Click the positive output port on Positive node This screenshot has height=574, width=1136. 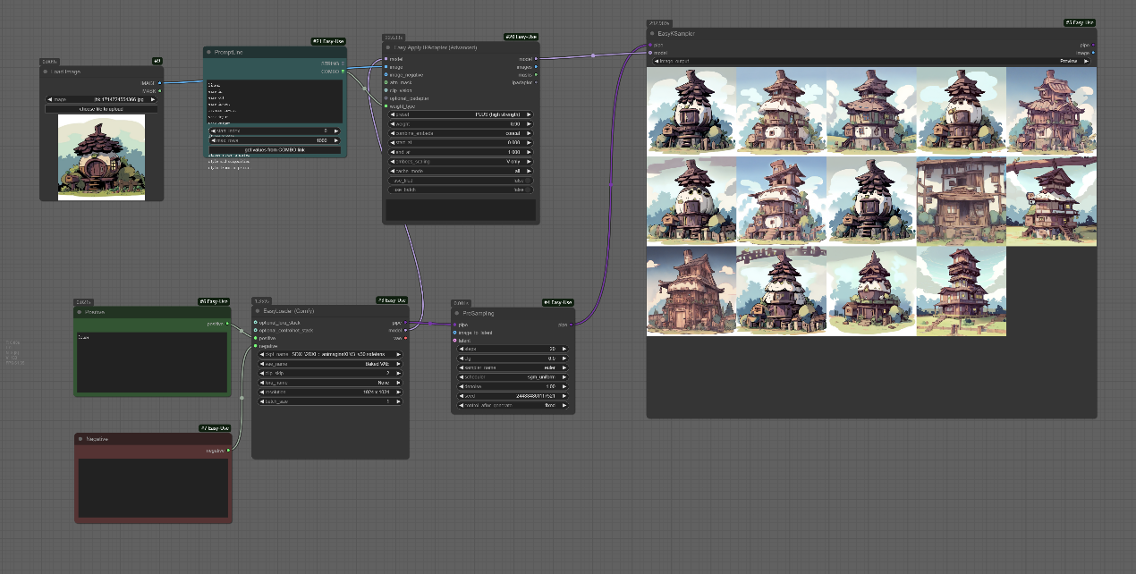coord(227,324)
